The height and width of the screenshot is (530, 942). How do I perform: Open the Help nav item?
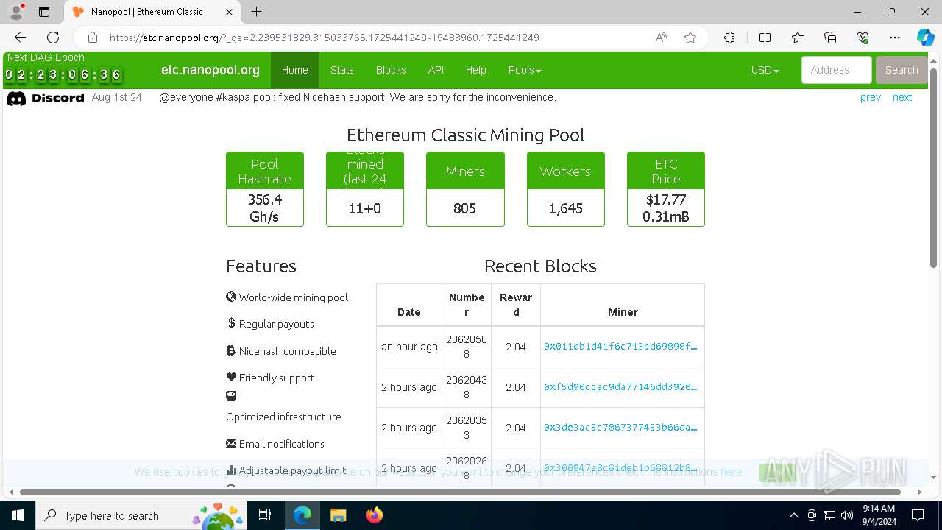point(475,70)
